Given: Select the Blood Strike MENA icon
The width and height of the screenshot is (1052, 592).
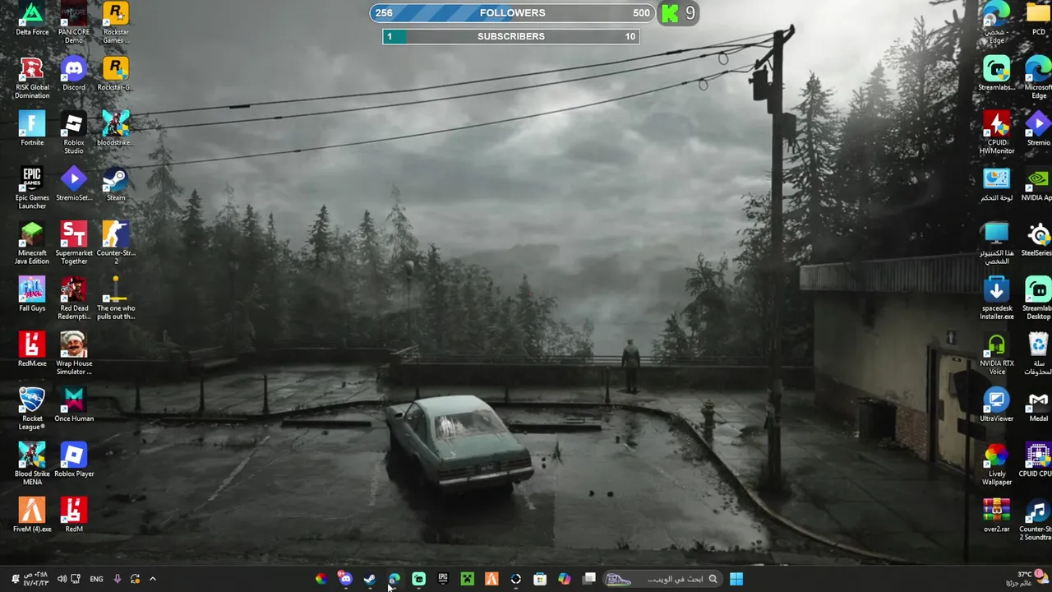Looking at the screenshot, I should tap(32, 464).
